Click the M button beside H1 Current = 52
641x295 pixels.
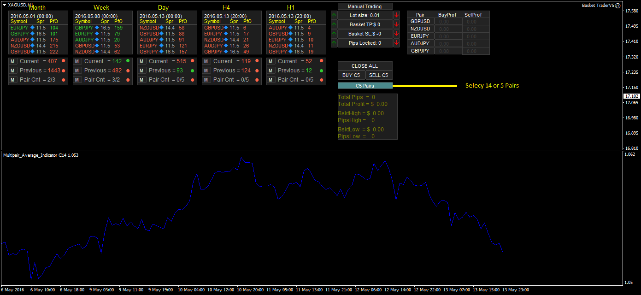click(271, 61)
